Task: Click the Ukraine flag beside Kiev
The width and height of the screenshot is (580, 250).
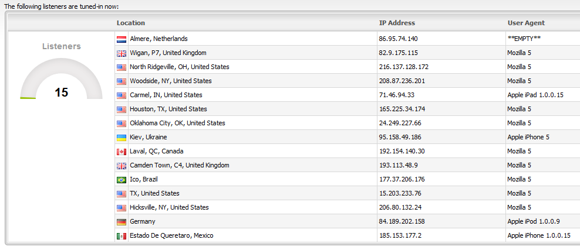Action: [122, 138]
